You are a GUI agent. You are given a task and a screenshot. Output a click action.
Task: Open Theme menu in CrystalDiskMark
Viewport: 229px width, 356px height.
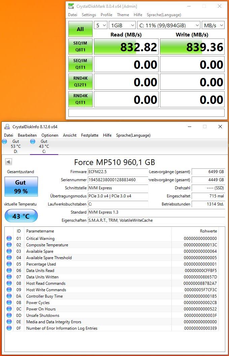123,15
